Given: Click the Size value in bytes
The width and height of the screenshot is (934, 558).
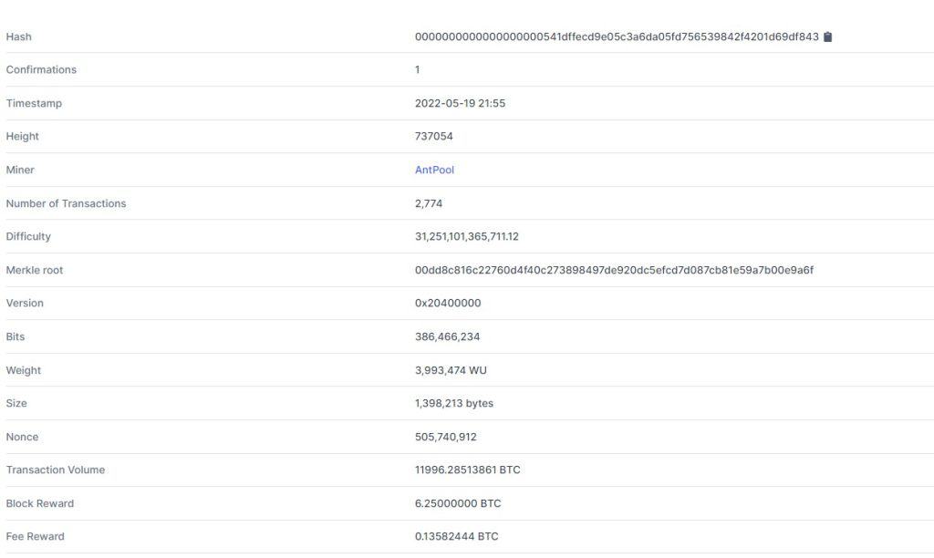Looking at the screenshot, I should (x=454, y=403).
